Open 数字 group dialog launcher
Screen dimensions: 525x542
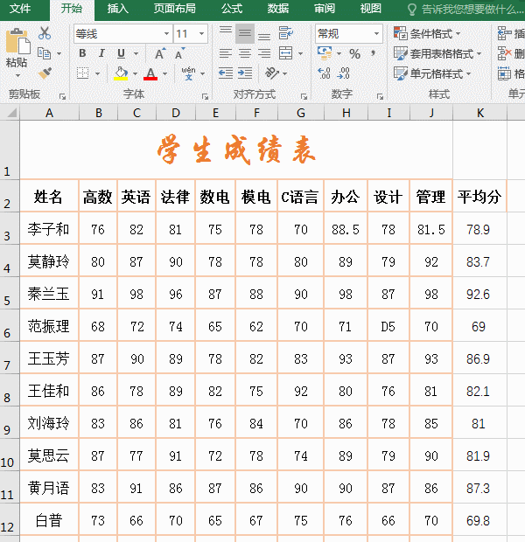[x=380, y=96]
